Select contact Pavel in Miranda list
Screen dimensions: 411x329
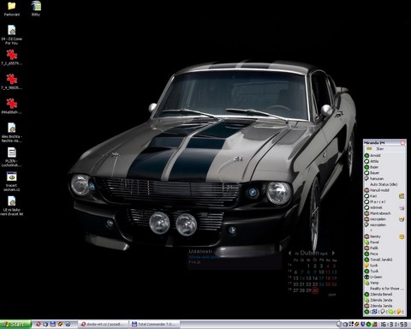[384, 242]
